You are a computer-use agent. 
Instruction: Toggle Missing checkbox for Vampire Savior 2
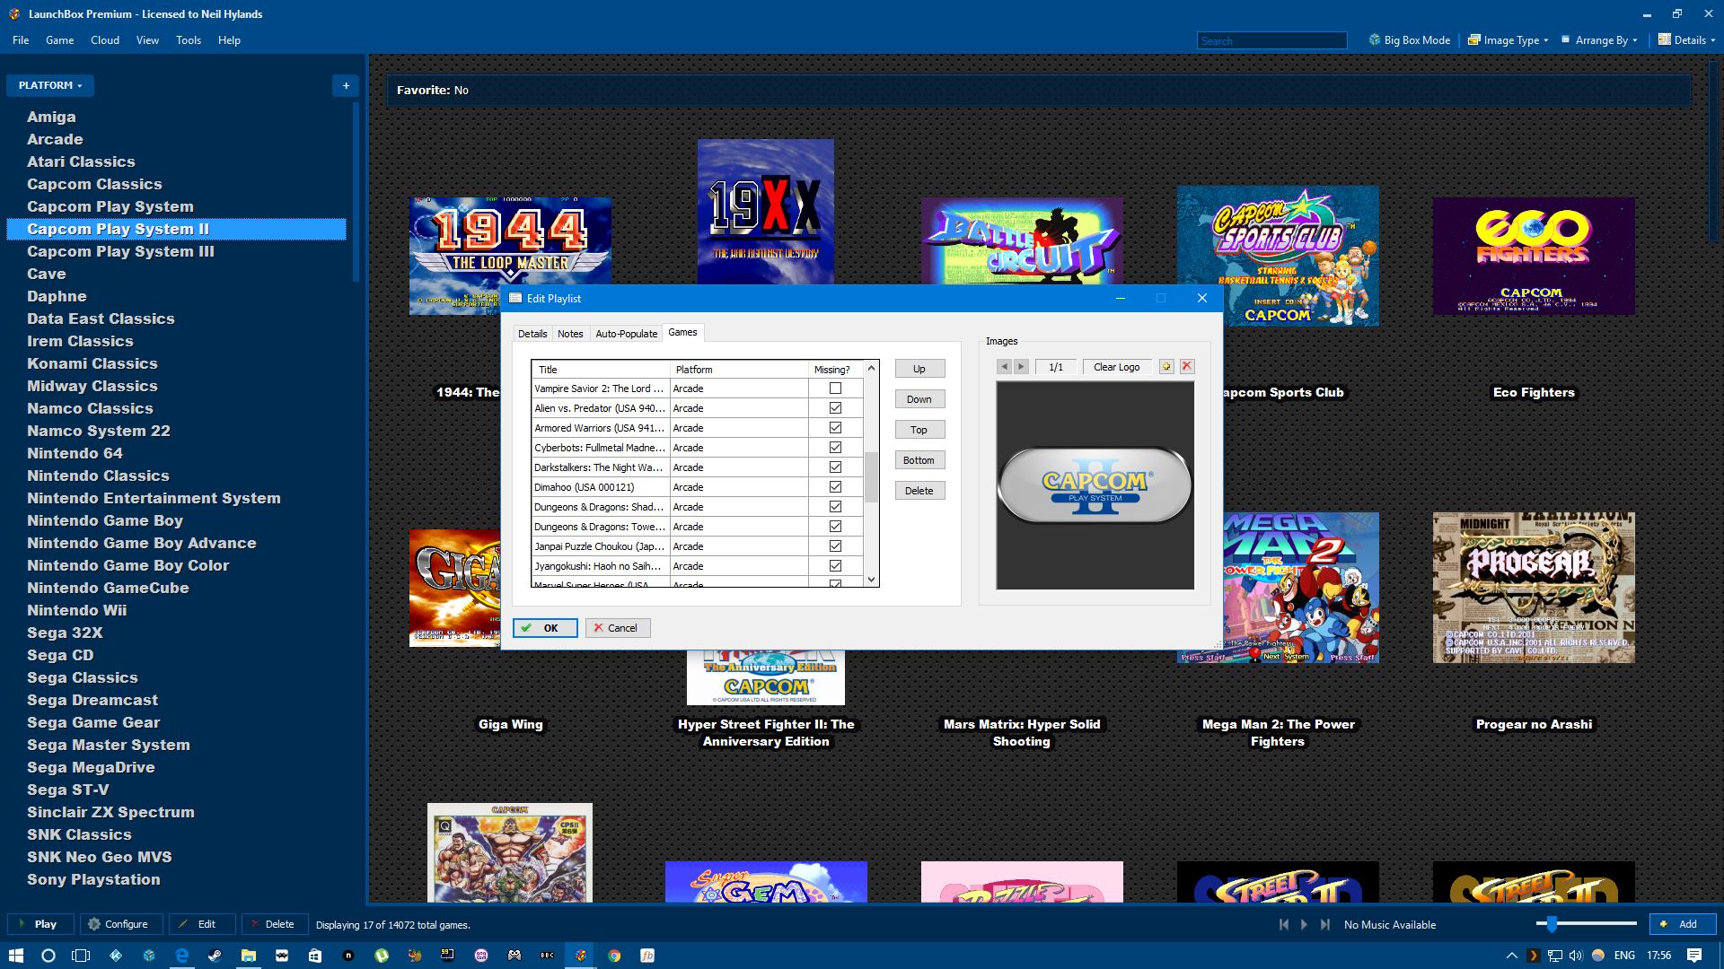(x=835, y=388)
